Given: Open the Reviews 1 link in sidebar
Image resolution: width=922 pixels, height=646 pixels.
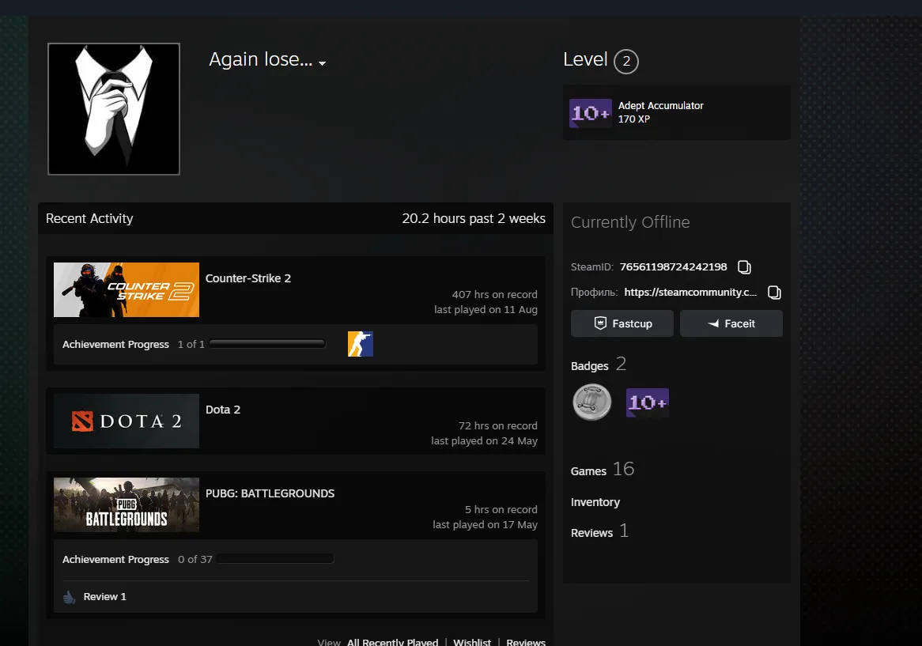Looking at the screenshot, I should tap(599, 531).
